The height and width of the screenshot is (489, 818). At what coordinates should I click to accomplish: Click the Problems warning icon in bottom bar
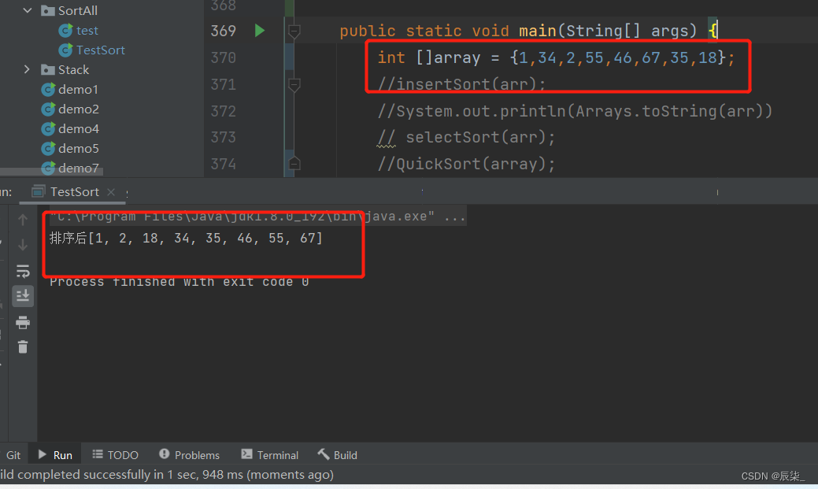point(165,454)
